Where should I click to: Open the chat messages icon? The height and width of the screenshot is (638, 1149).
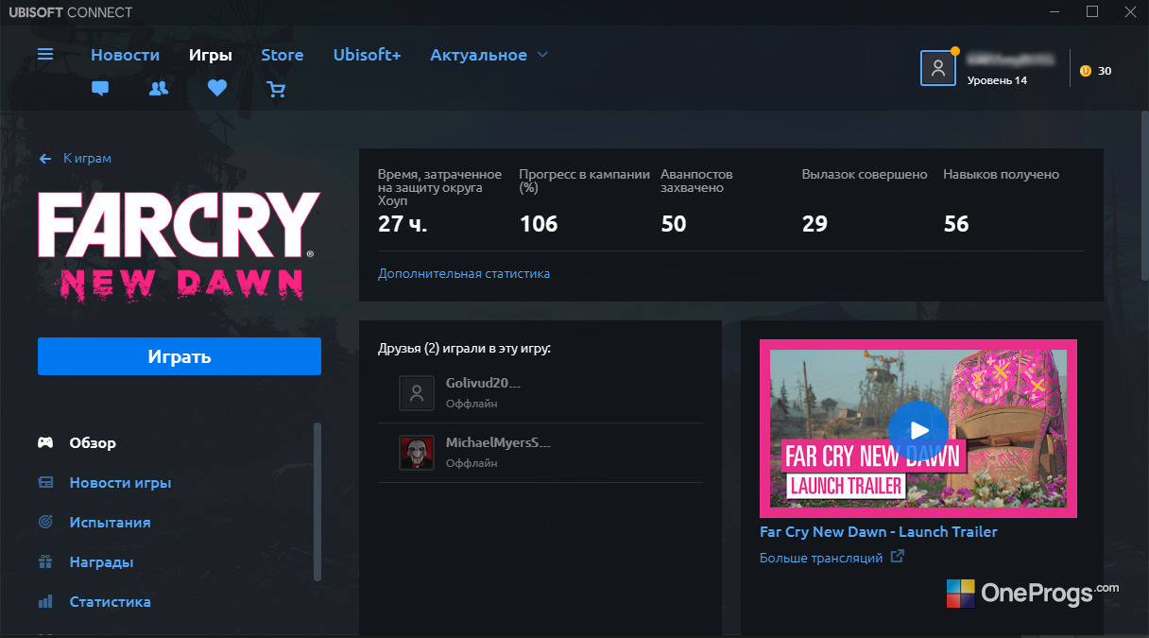(x=100, y=89)
